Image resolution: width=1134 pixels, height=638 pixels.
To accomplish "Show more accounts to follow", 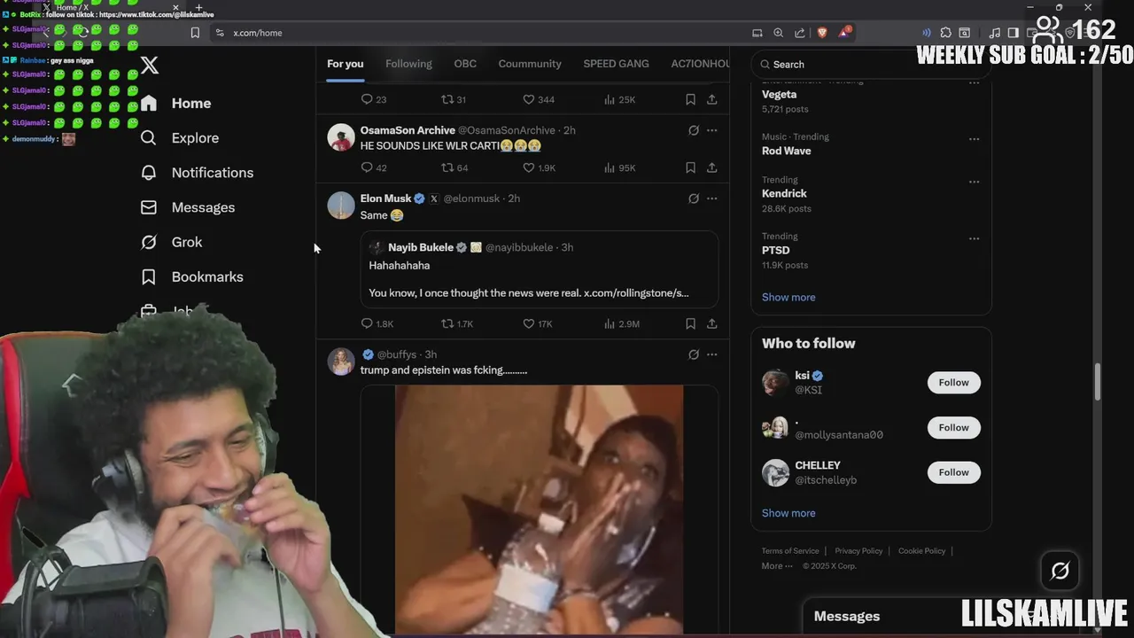I will click(788, 513).
